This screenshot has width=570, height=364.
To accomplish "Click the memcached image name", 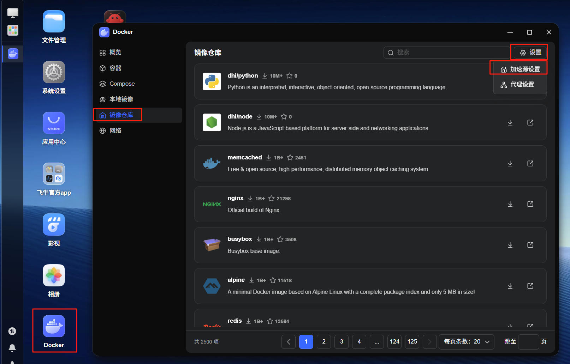I will point(245,157).
